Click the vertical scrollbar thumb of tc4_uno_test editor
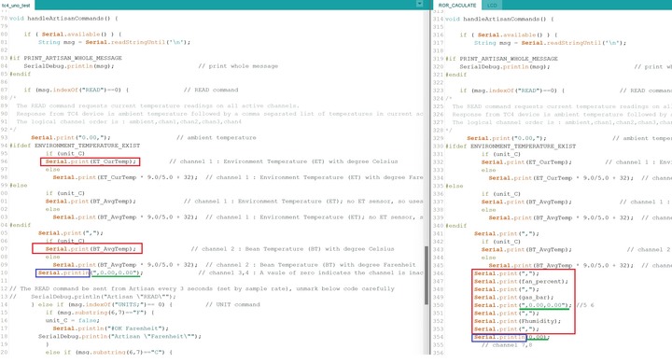This screenshot has height=363, width=672. point(427,275)
